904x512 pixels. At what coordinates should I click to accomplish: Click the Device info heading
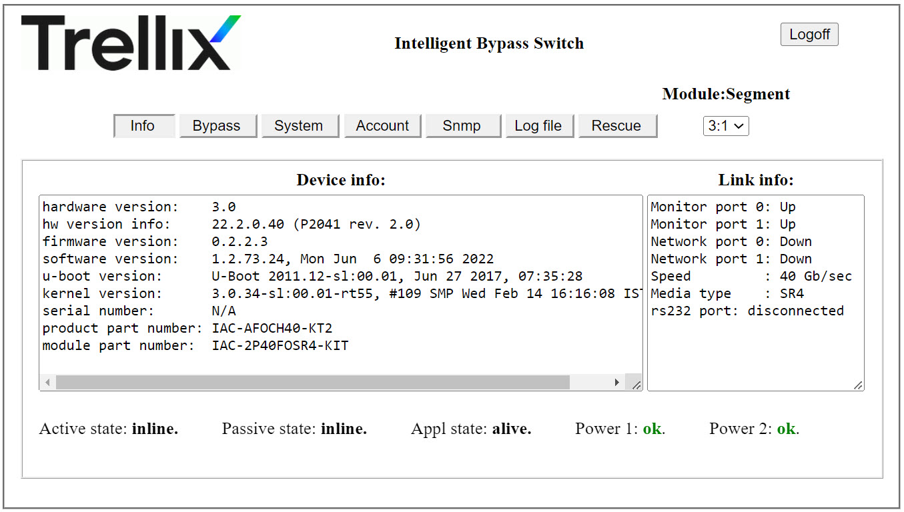tap(341, 180)
